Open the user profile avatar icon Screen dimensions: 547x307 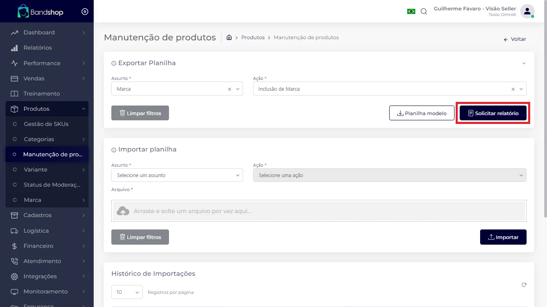click(x=527, y=11)
